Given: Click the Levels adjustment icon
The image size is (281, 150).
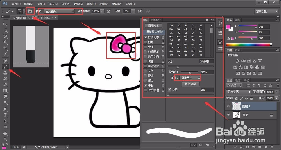Looking at the screenshot, I should tap(243, 61).
